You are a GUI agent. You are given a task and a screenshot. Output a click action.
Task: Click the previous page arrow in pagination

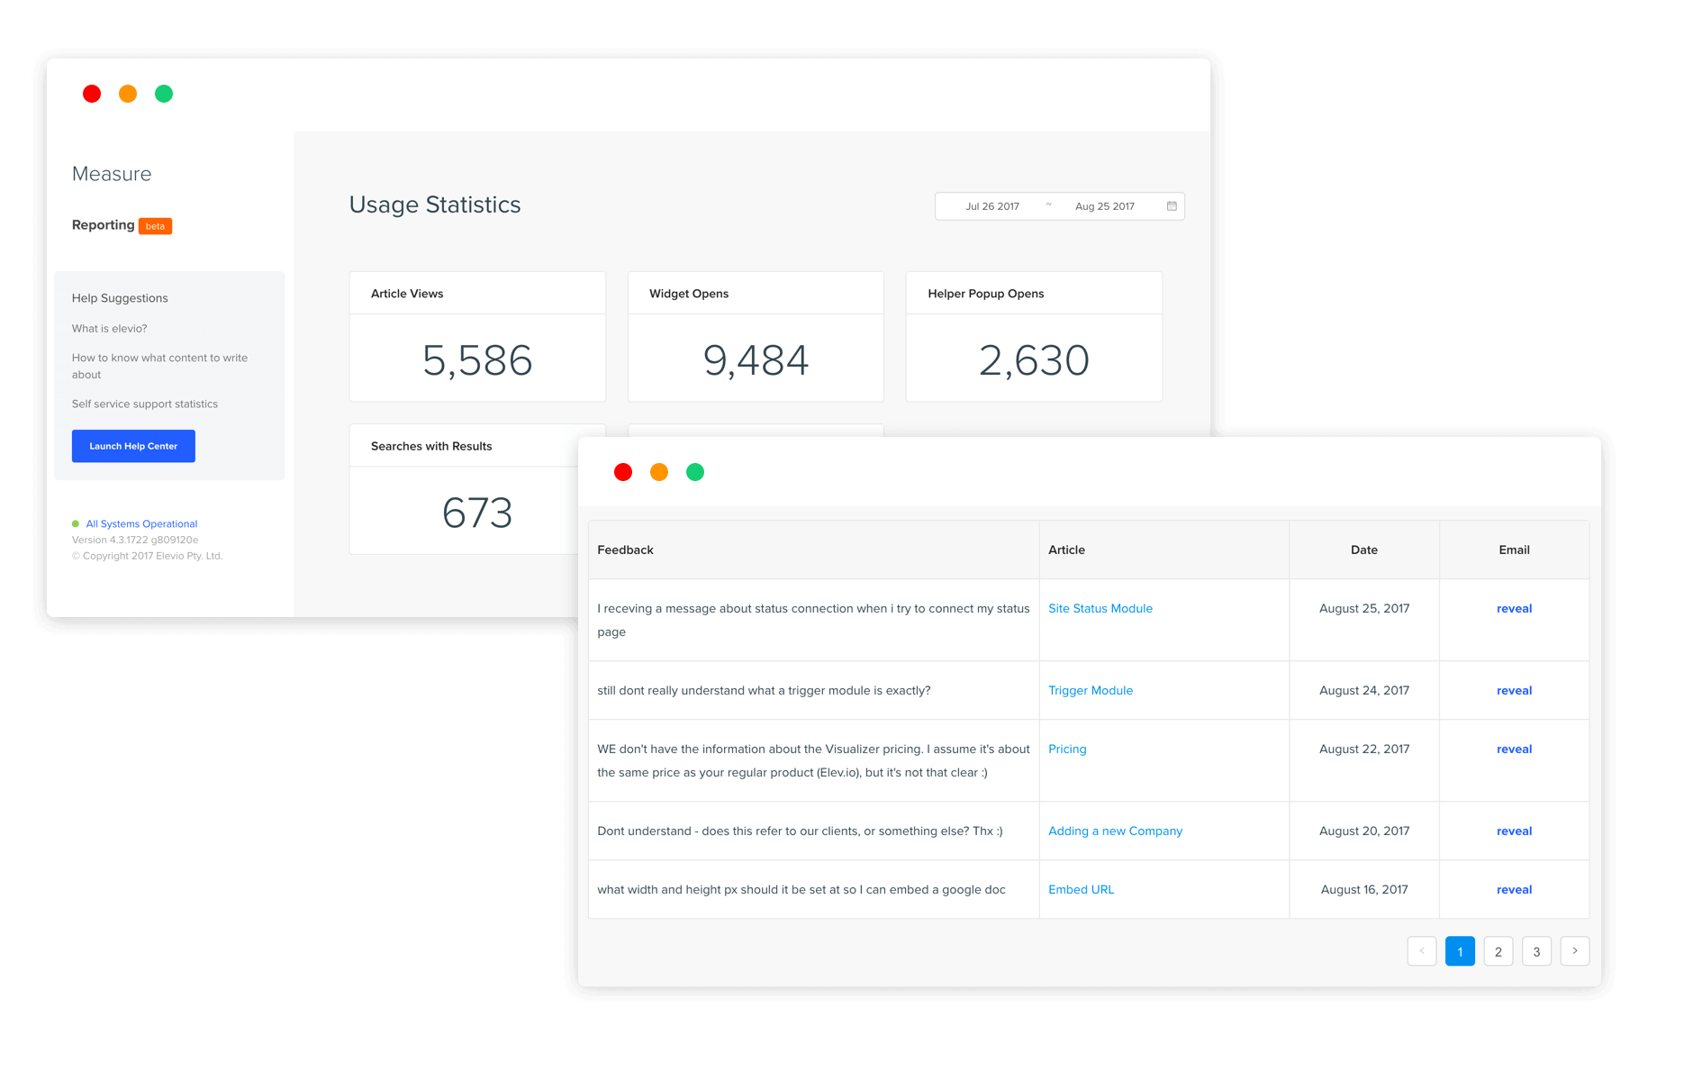[x=1421, y=951]
